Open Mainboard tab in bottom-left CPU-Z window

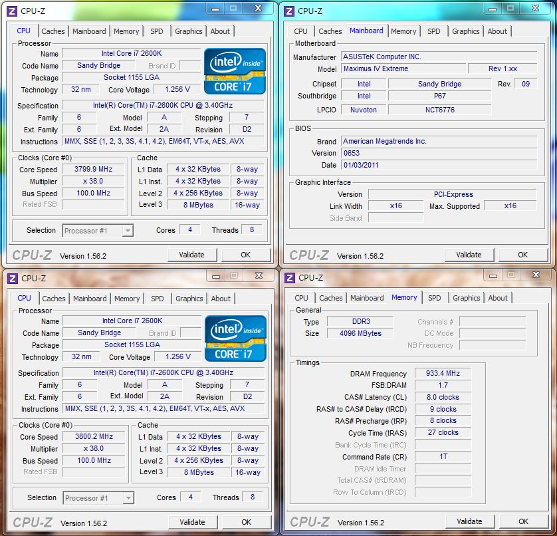point(90,299)
